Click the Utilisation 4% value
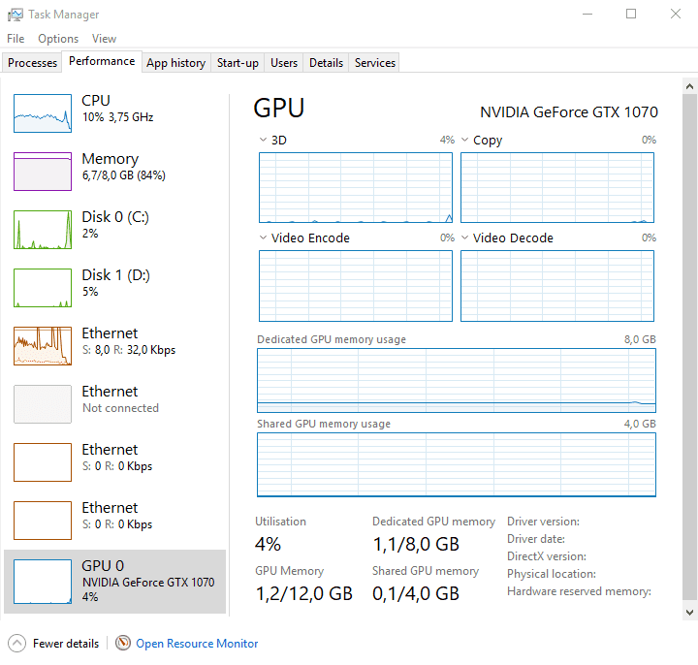 pyautogui.click(x=268, y=544)
